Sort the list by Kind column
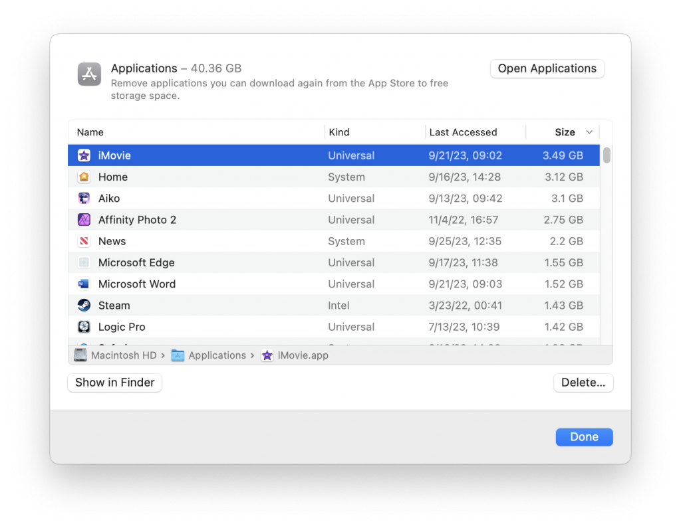This screenshot has width=681, height=530. click(x=339, y=132)
